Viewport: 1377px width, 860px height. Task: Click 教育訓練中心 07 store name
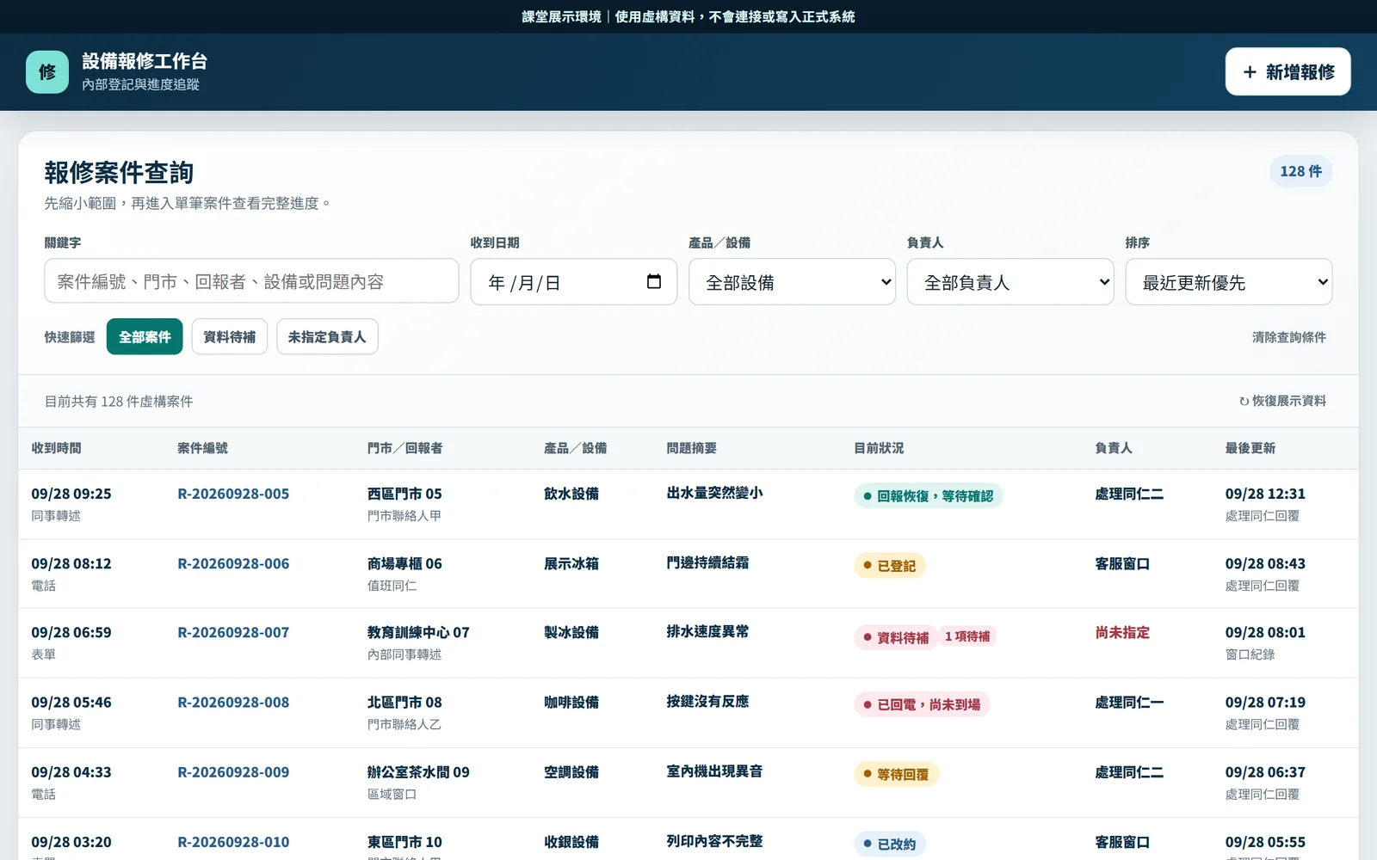[x=418, y=632]
